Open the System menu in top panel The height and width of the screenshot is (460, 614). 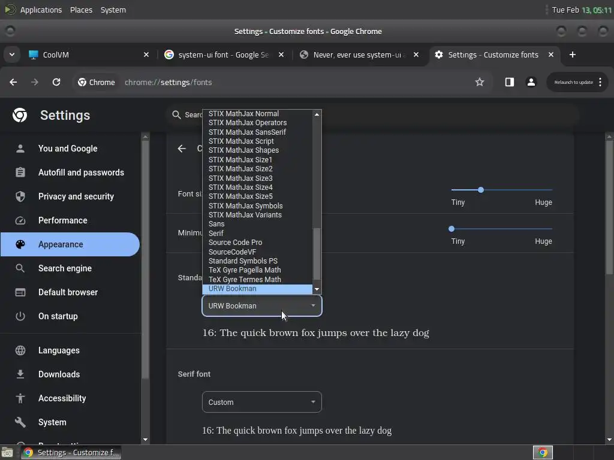click(113, 10)
